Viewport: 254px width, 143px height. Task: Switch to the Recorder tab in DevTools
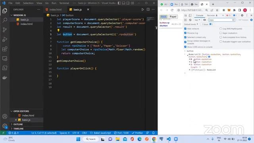(212, 15)
